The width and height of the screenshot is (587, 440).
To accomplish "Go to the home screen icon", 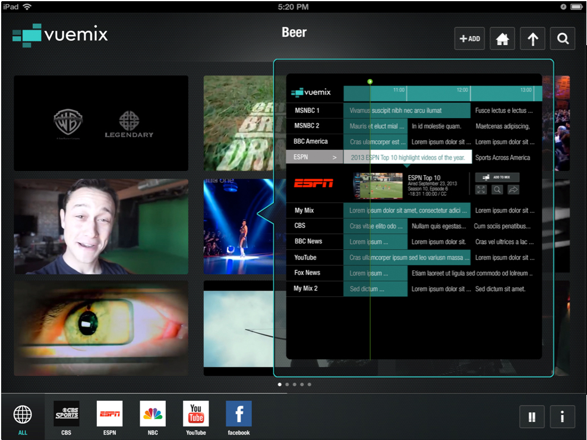I will point(503,39).
